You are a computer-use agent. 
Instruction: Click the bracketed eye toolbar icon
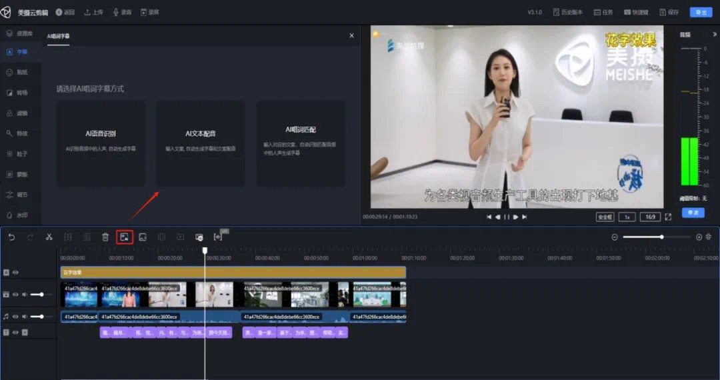(217, 237)
